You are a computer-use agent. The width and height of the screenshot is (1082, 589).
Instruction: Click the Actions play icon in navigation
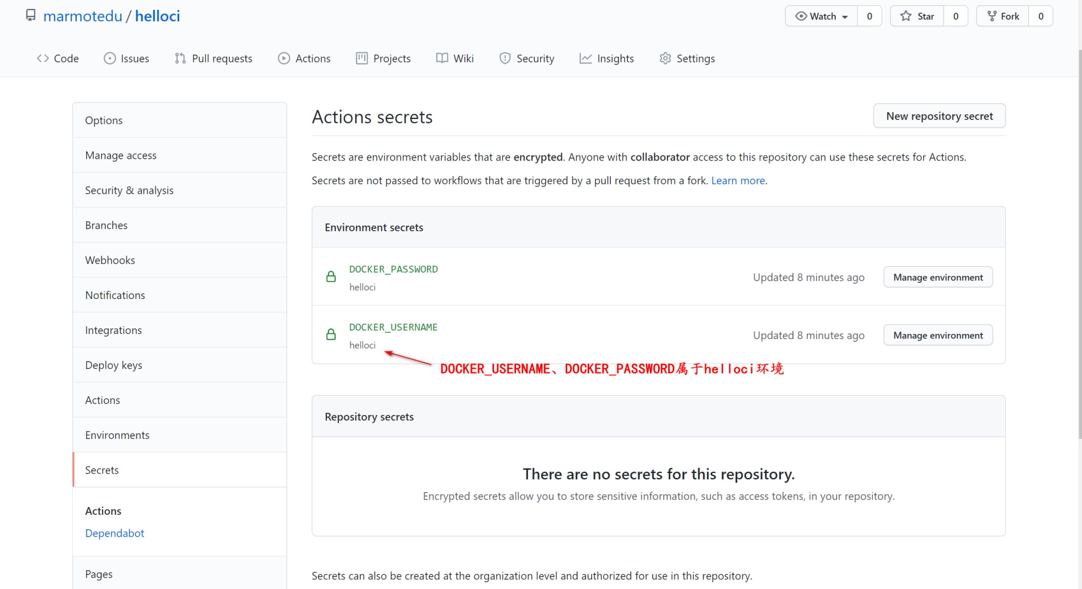pyautogui.click(x=284, y=59)
